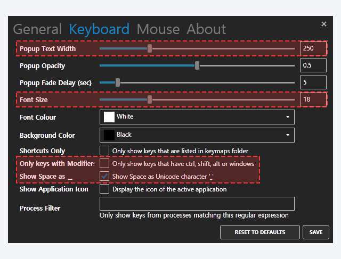Go to the Mouse tab
The width and height of the screenshot is (341, 259).
pos(158,29)
